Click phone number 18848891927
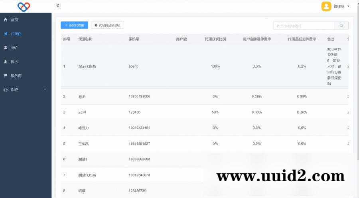 pos(139,144)
